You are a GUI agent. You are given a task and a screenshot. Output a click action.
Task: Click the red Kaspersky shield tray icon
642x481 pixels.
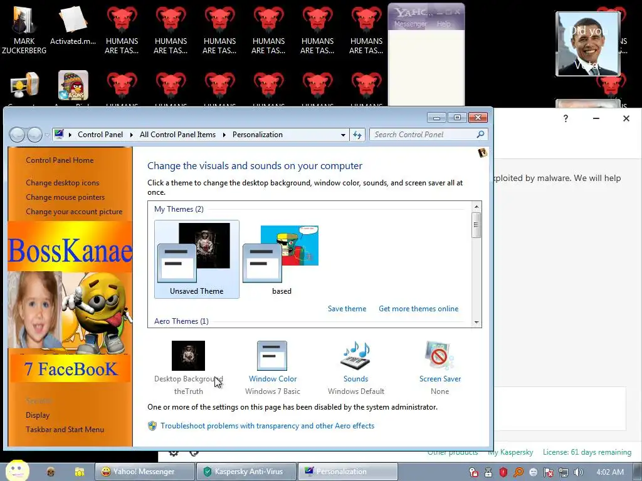[503, 472]
